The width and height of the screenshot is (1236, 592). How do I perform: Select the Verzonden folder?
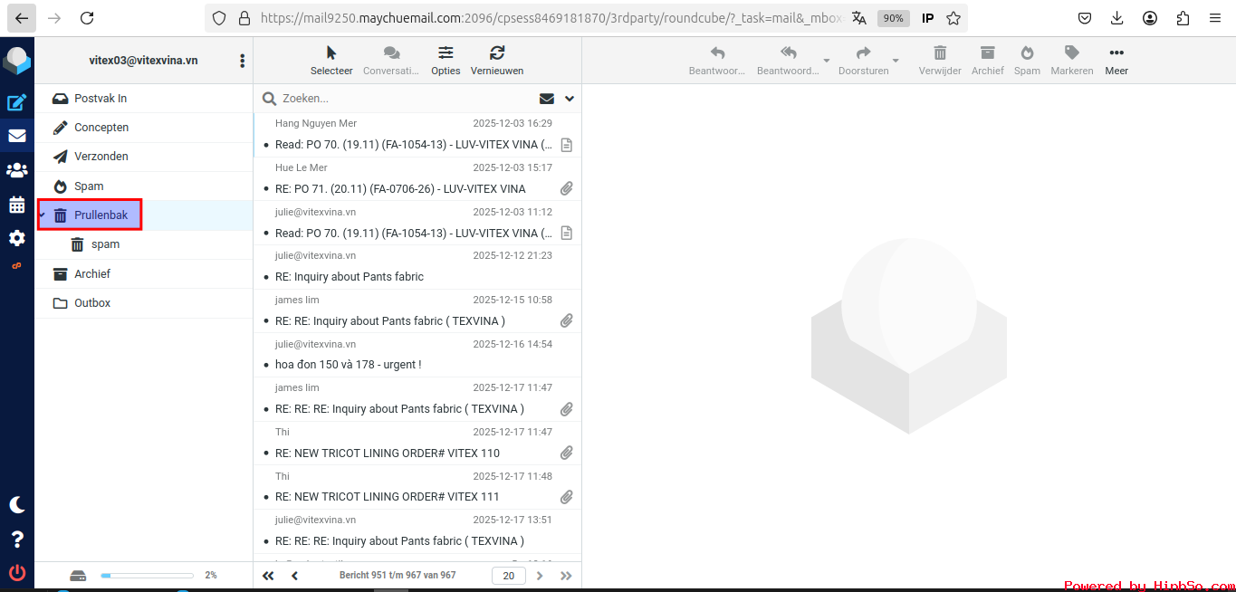(101, 157)
